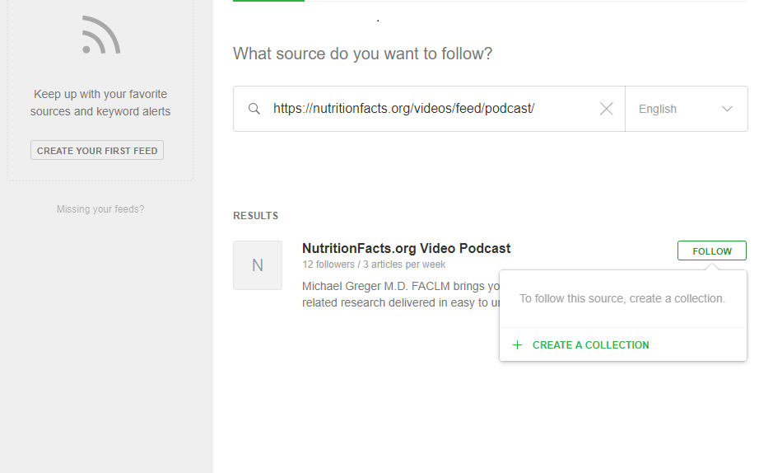The width and height of the screenshot is (759, 473).
Task: Click the 12 followers stats line
Action: point(374,265)
